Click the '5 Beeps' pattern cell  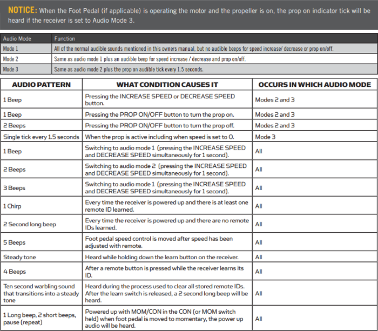pos(13,242)
